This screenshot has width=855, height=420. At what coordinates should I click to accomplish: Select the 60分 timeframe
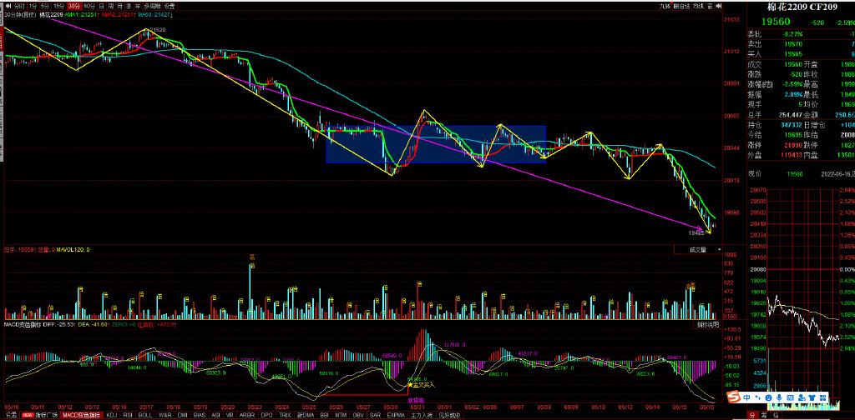tap(89, 6)
